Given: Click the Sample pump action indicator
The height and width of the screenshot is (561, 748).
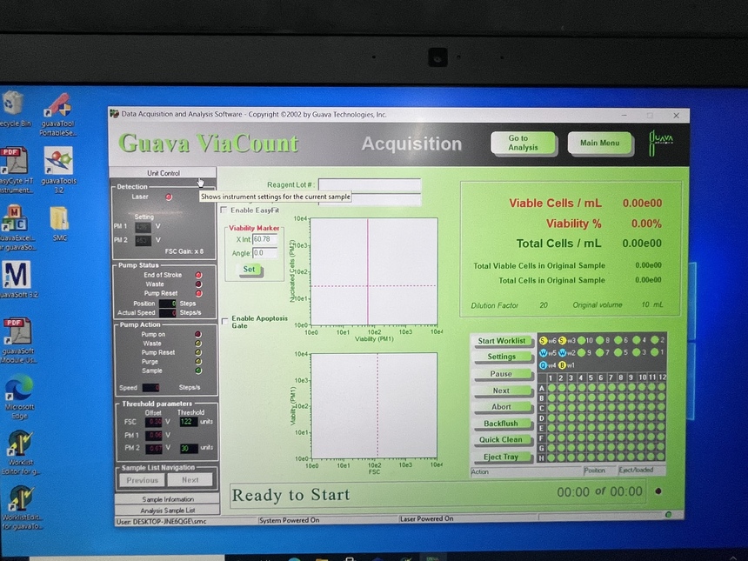Looking at the screenshot, I should [x=198, y=371].
